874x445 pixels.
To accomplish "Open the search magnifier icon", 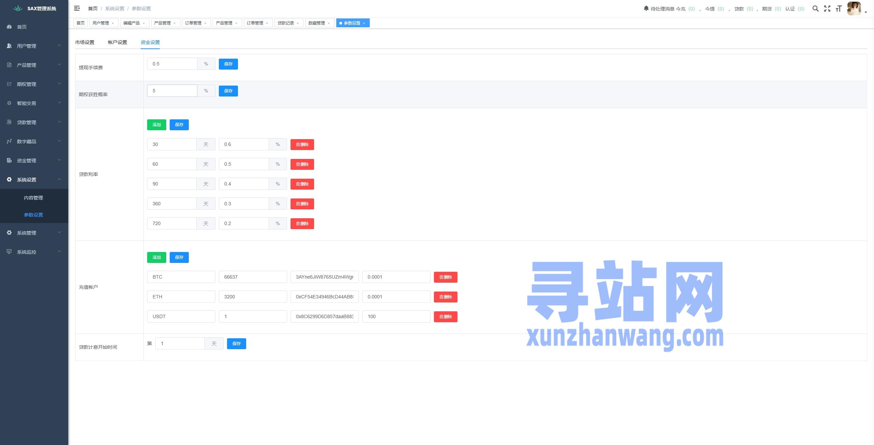I will coord(816,9).
